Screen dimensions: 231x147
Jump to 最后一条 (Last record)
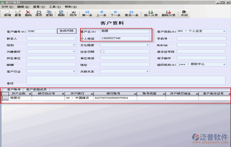tap(132, 13)
